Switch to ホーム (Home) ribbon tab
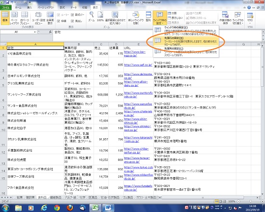Viewport: 265px width, 212px height. coord(18,7)
